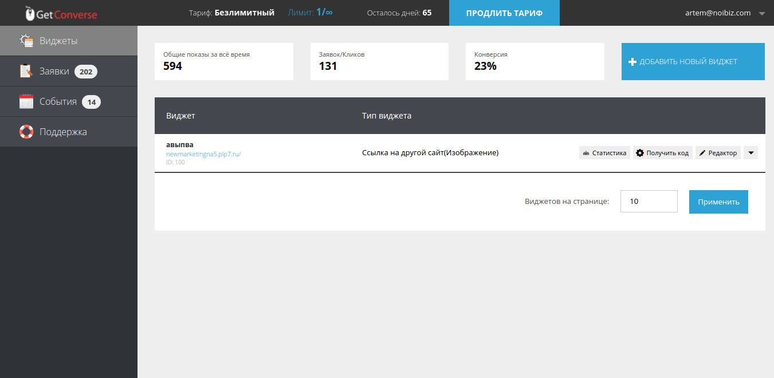The image size is (774, 378).
Task: Go to Заявки in the sidebar
Action: [x=69, y=71]
